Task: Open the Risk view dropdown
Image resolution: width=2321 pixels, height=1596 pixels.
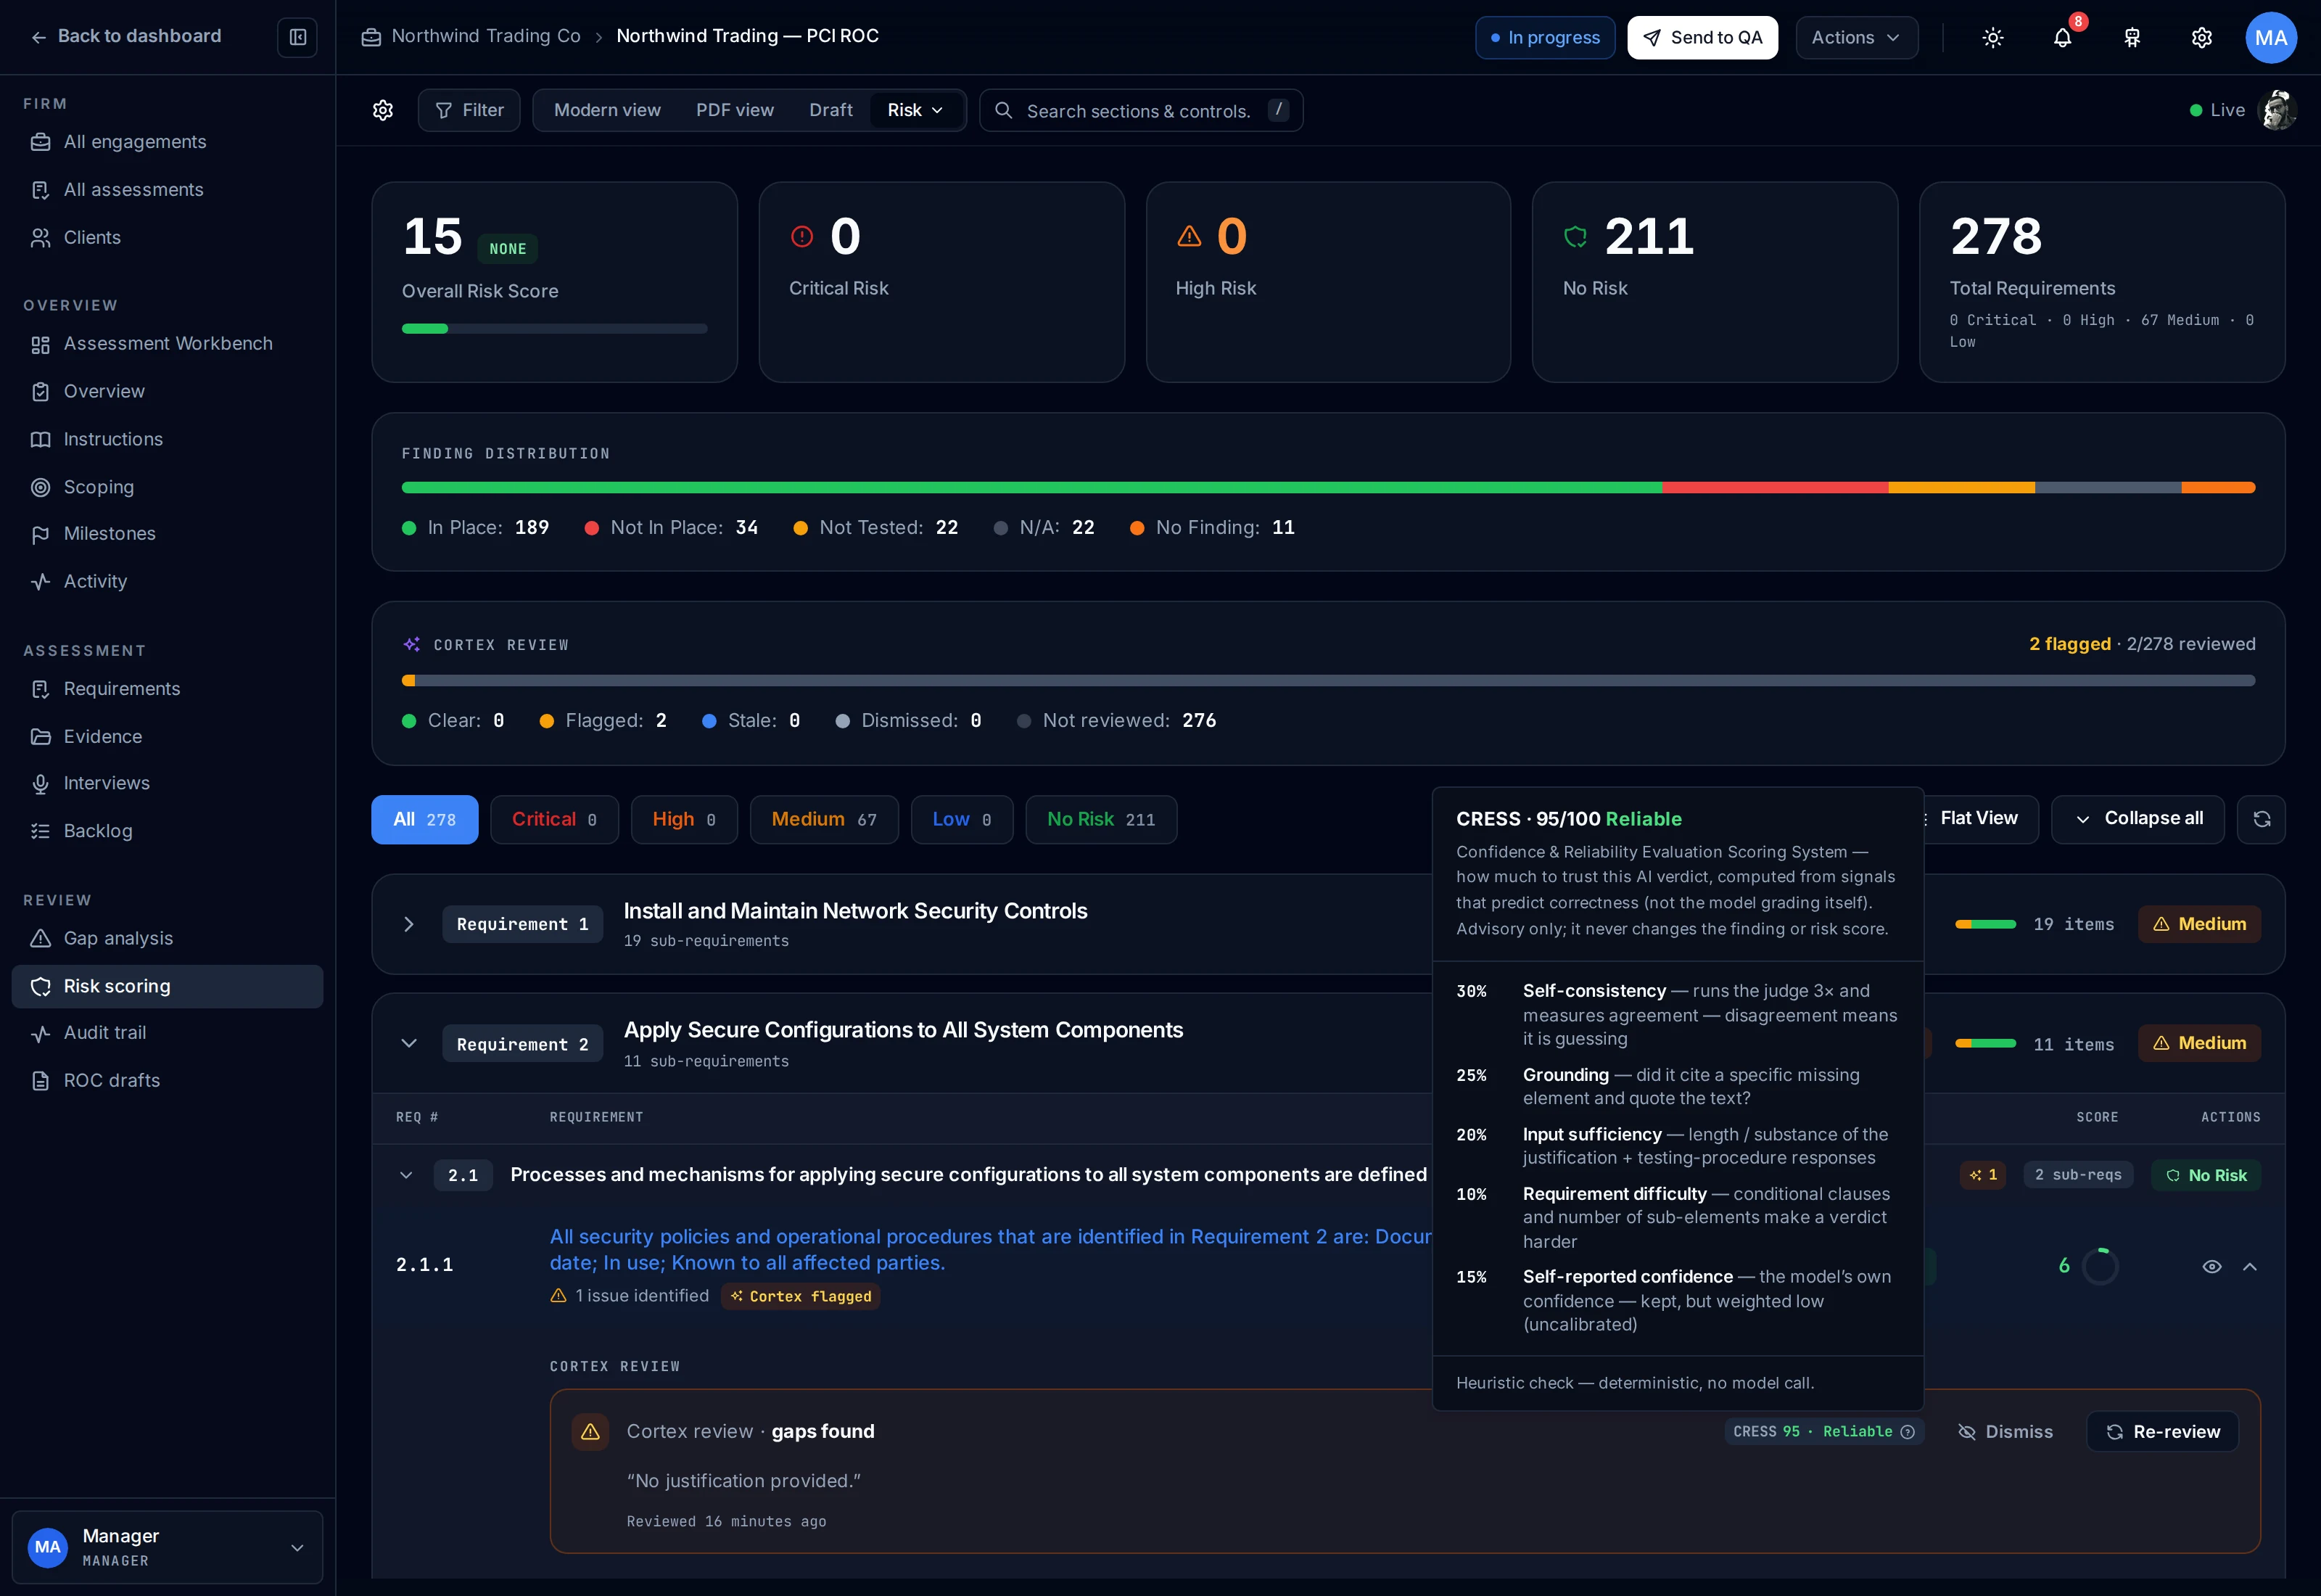Action: click(x=915, y=110)
